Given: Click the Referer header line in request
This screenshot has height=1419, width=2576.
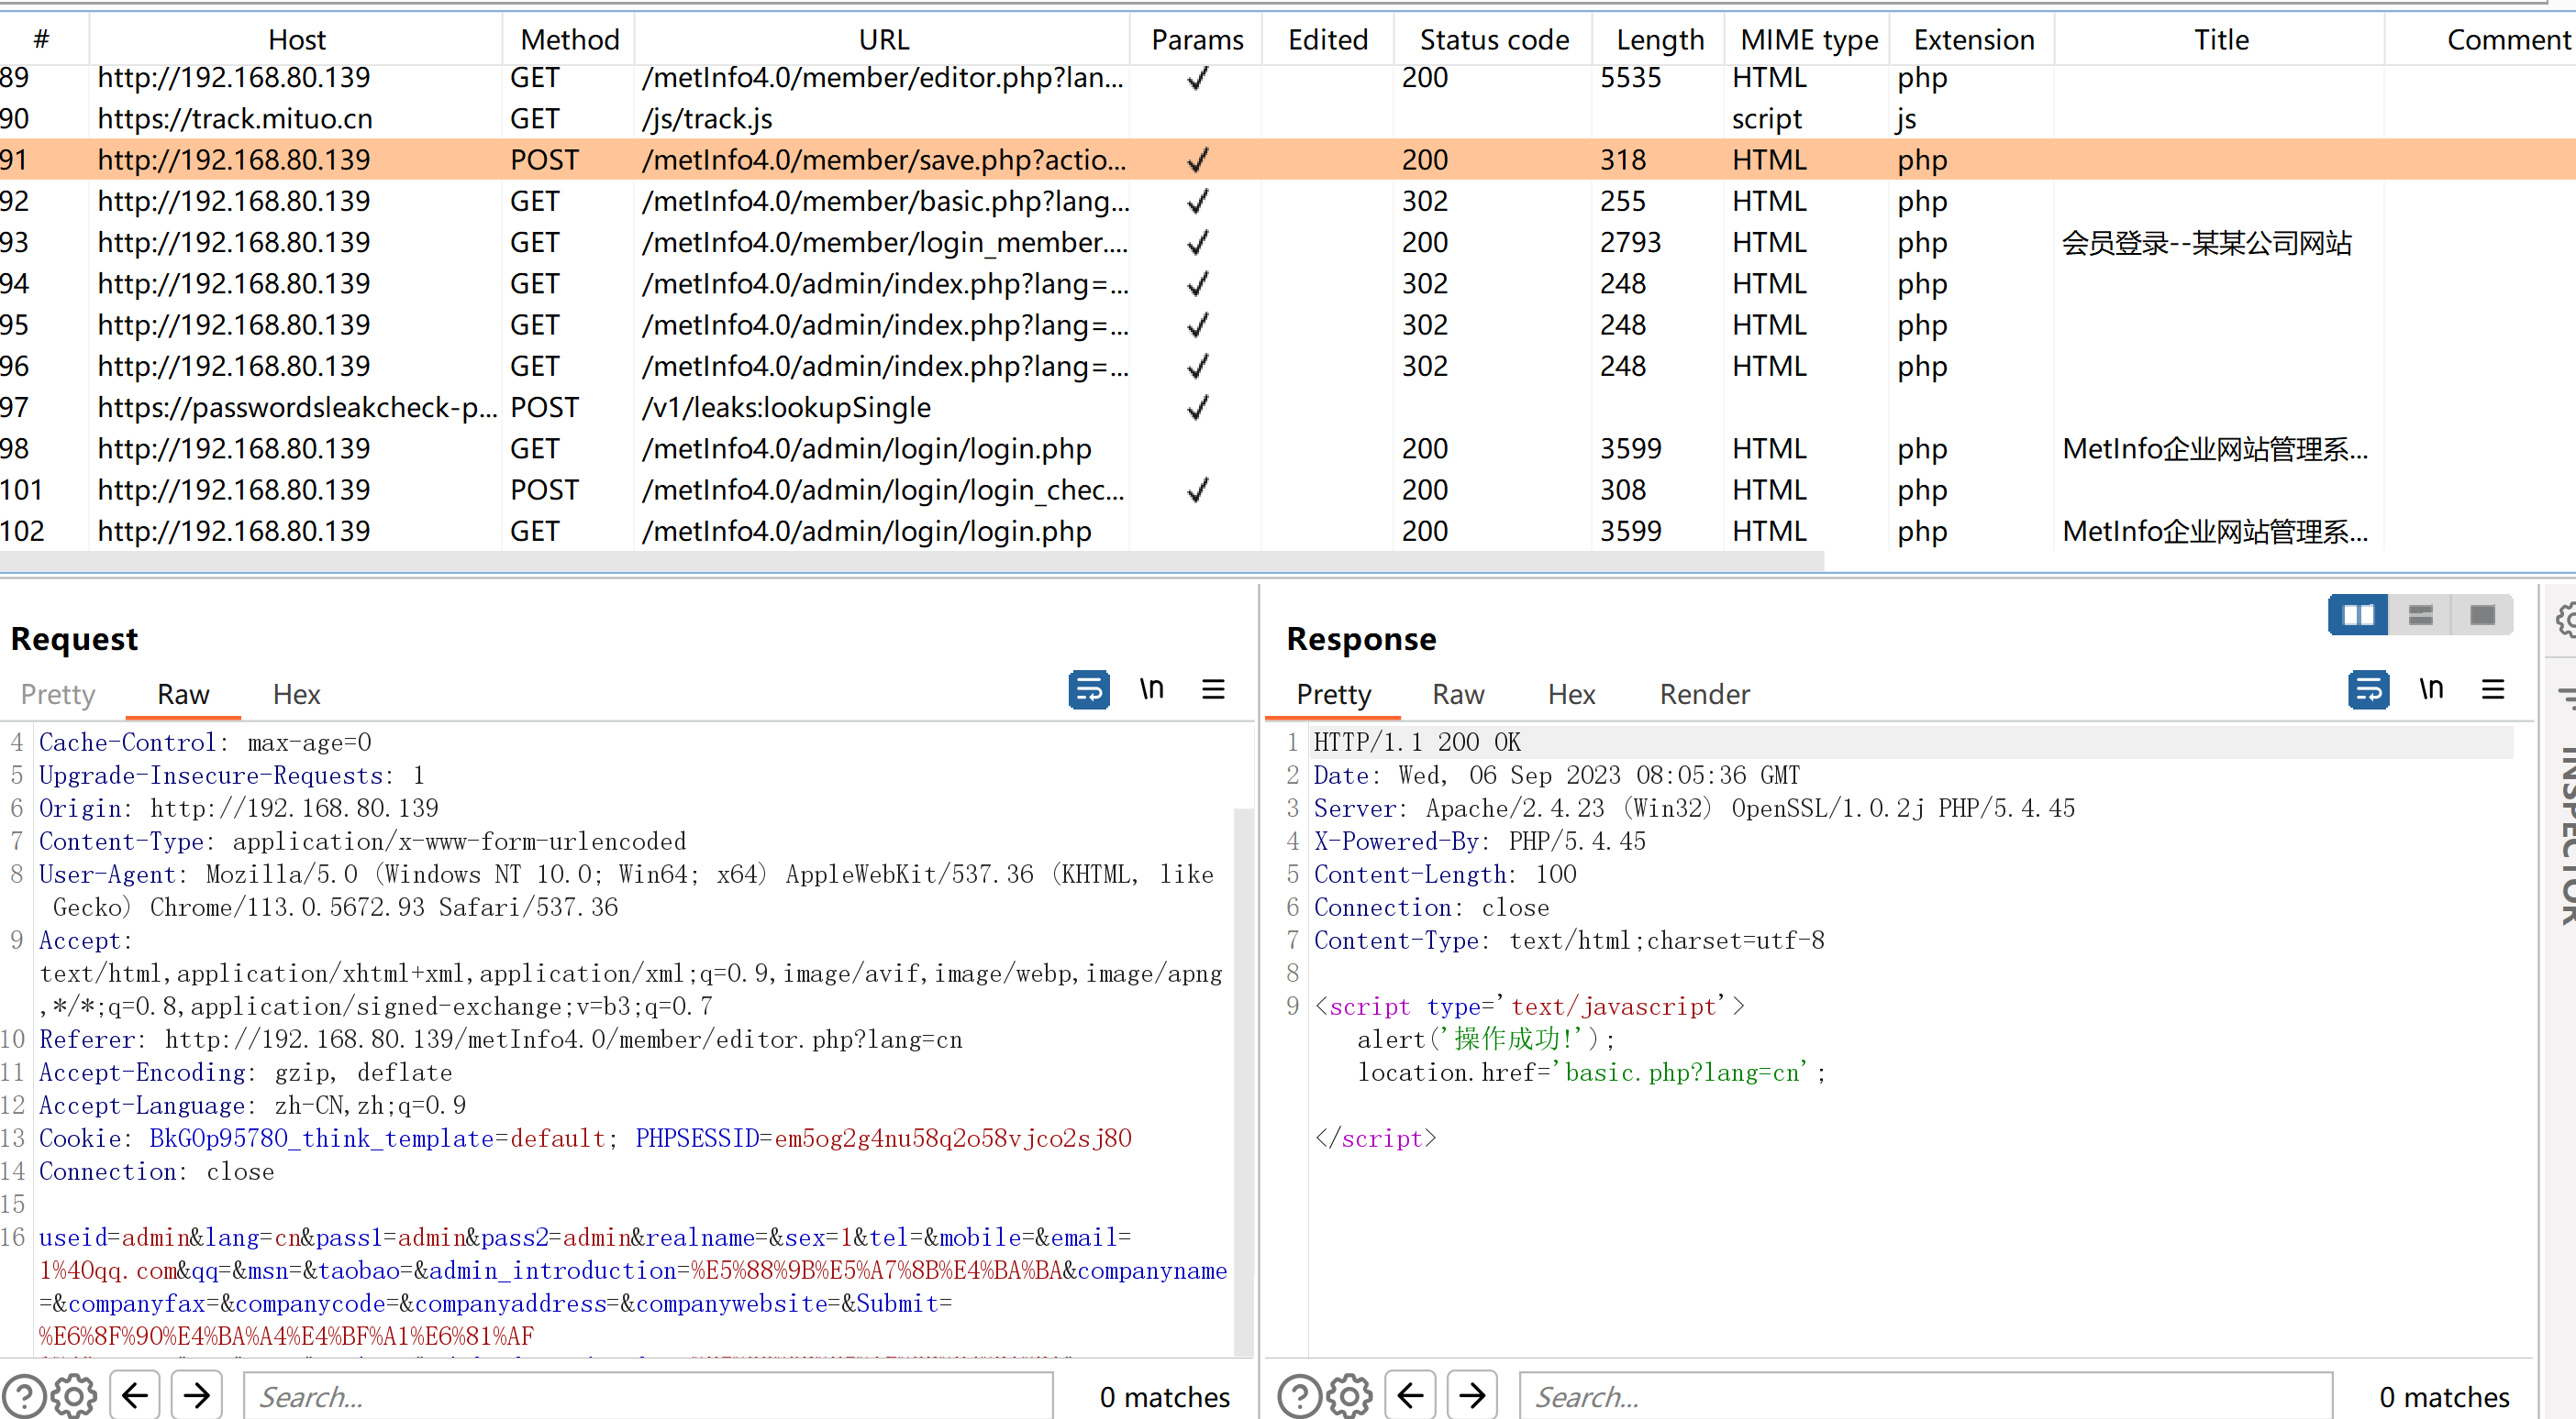Looking at the screenshot, I should pos(500,1039).
